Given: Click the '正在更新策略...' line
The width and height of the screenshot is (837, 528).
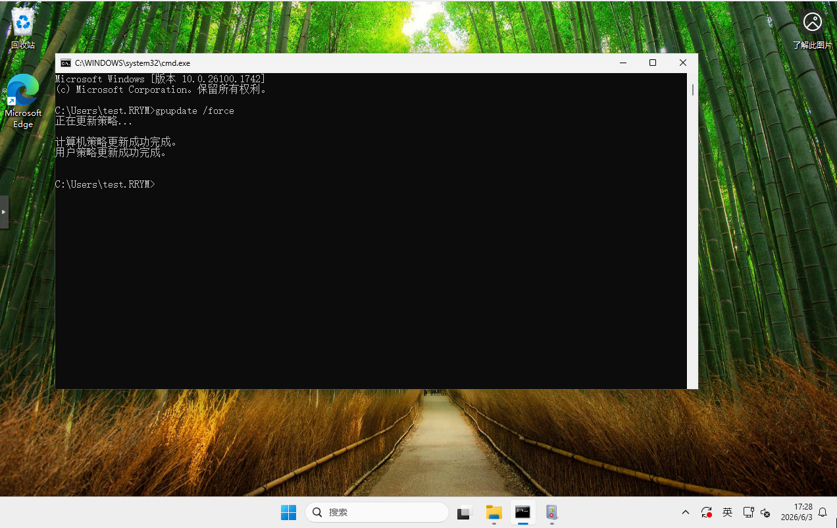Looking at the screenshot, I should [x=94, y=121].
